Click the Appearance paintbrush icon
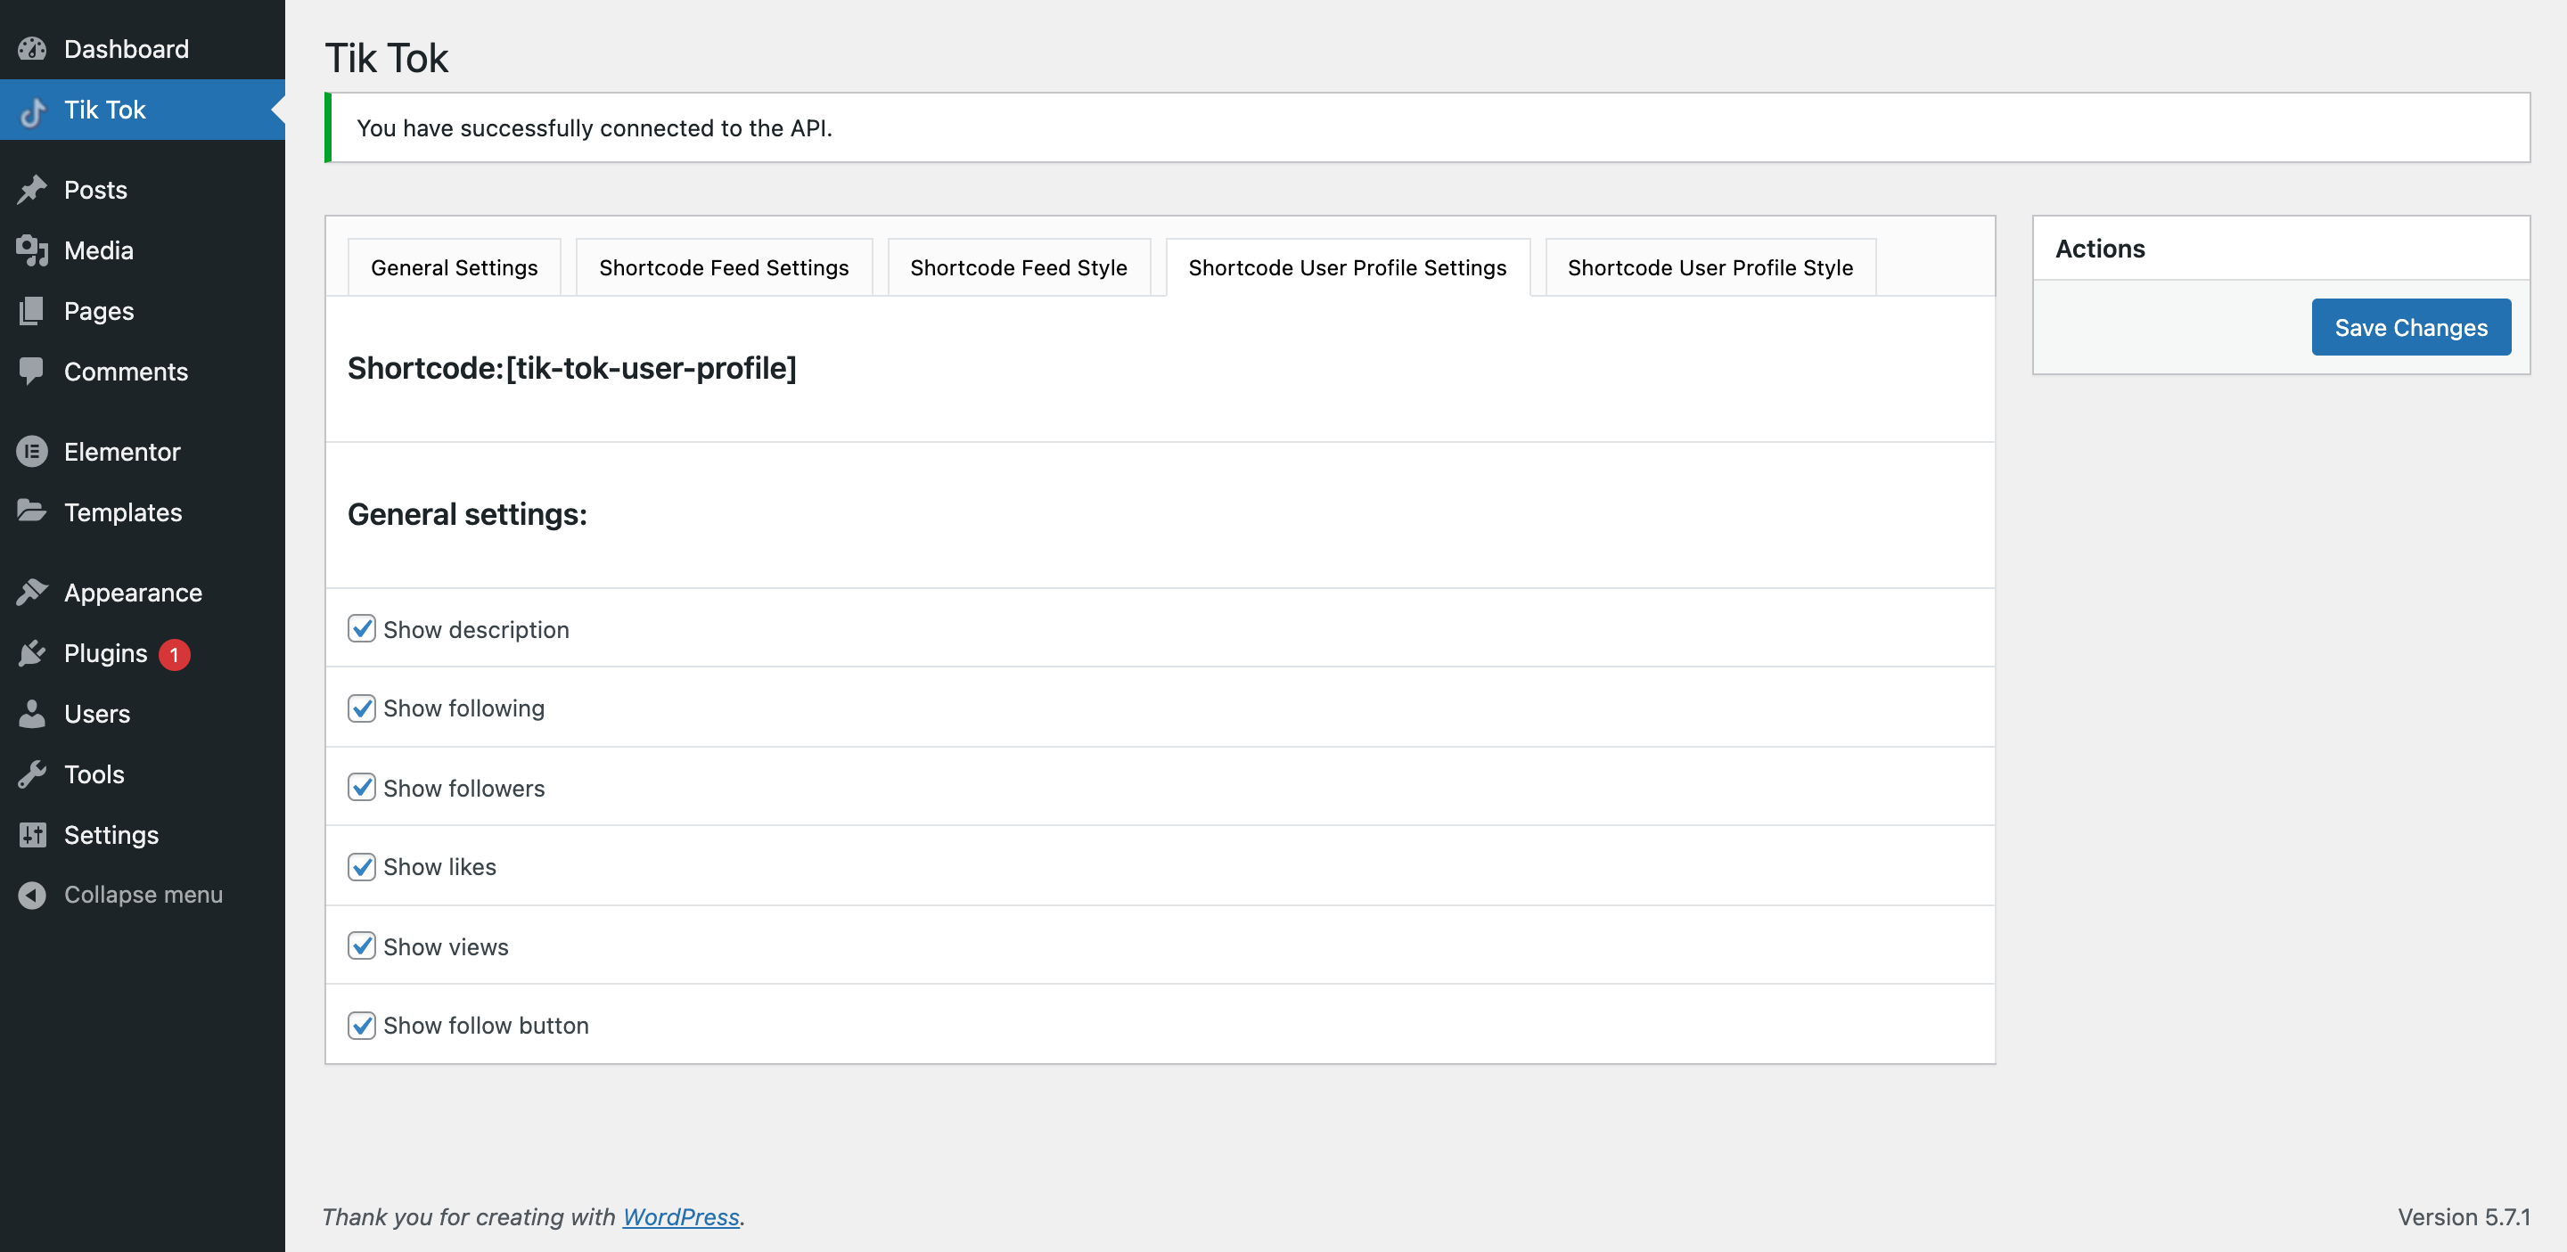2567x1252 pixels. point(32,593)
